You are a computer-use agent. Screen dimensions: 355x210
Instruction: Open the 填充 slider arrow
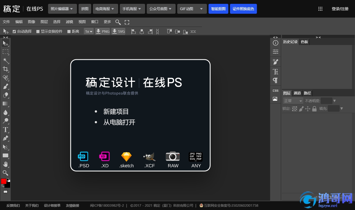point(342,109)
